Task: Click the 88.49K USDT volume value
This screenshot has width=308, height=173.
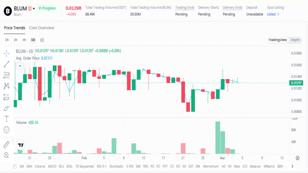Action: [x=90, y=14]
